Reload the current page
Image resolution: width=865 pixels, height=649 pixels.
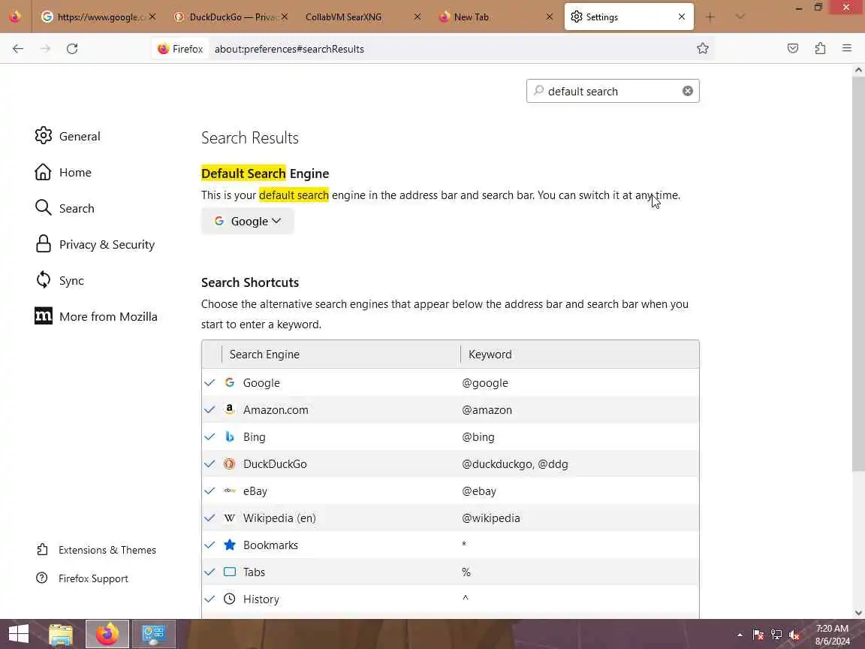pos(72,49)
